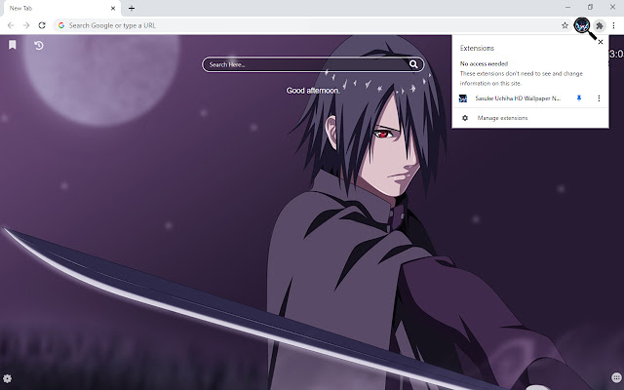
Task: Unpin the Sasuke Uchiha HD Wallpaper extension
Action: click(579, 97)
